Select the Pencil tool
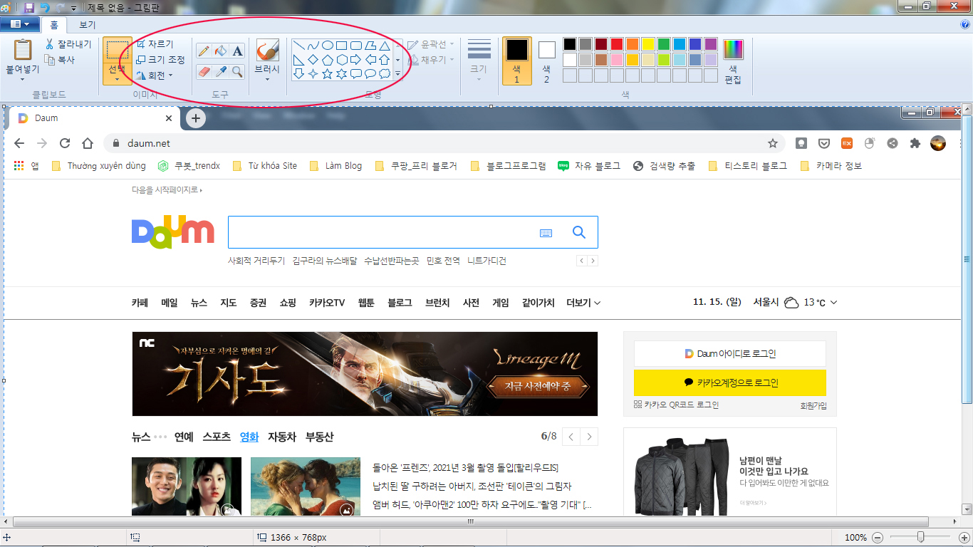The height and width of the screenshot is (547, 973). 204,51
